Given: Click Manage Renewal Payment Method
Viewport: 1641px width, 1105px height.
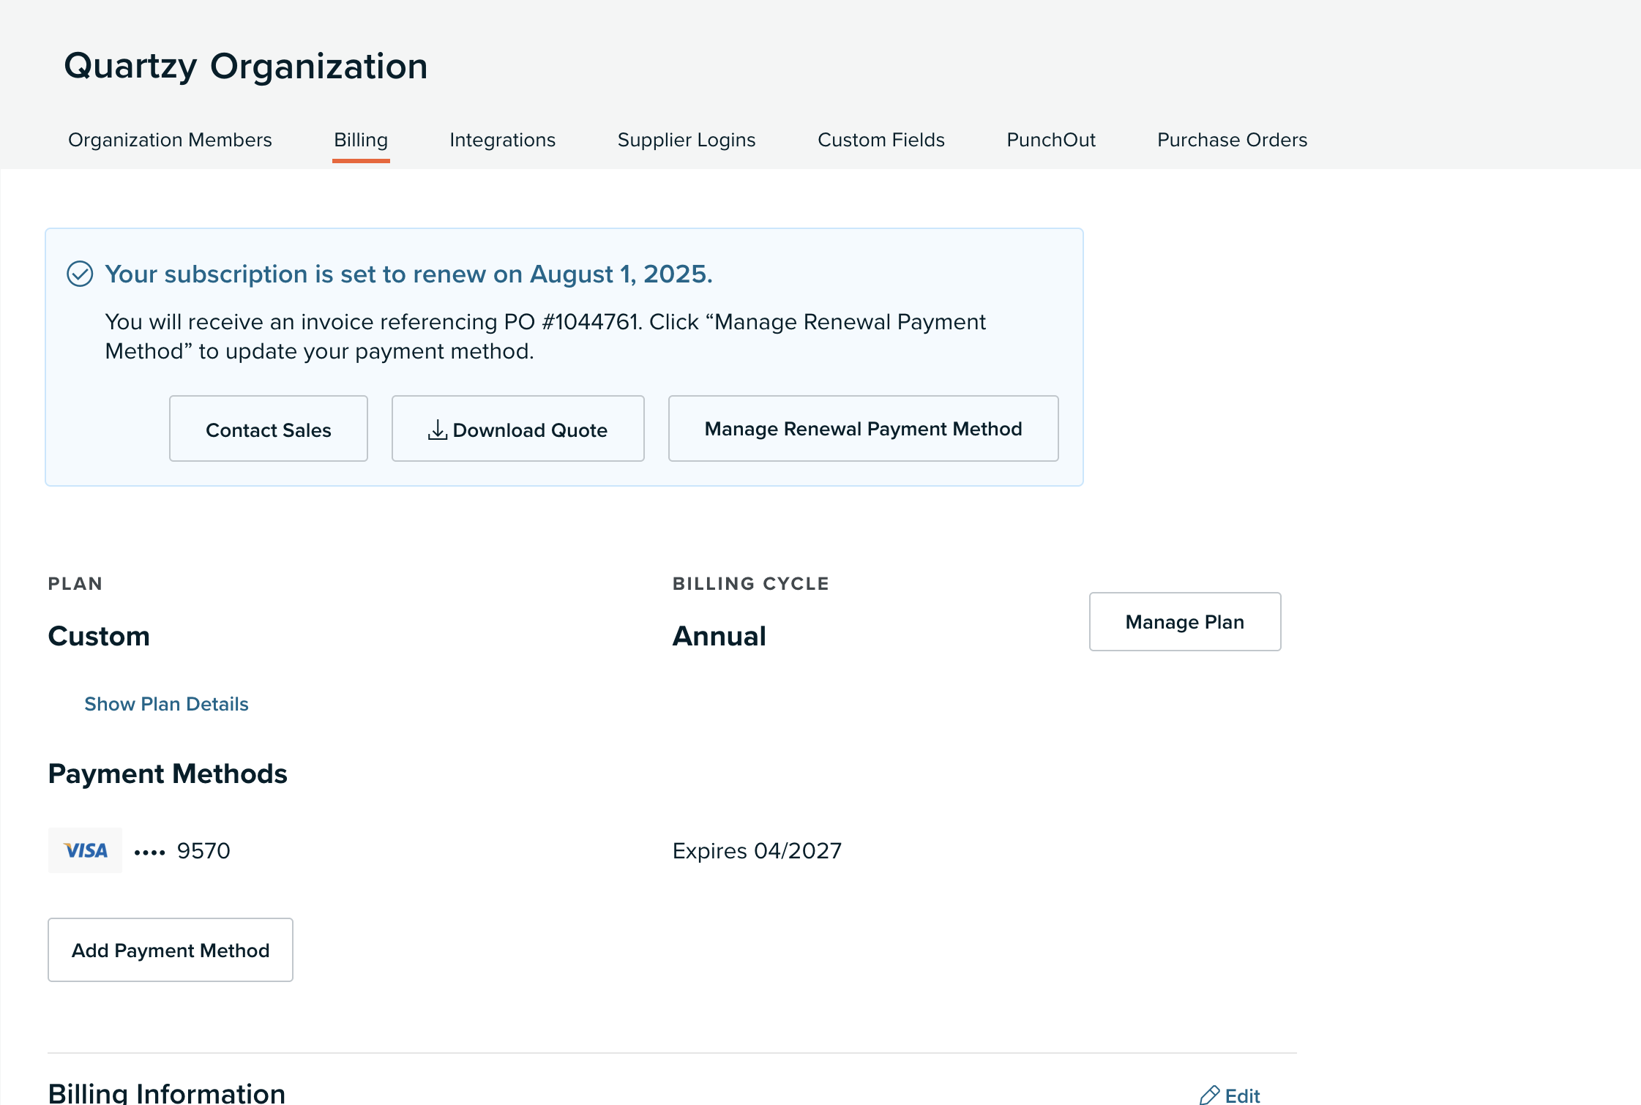Looking at the screenshot, I should pos(863,429).
